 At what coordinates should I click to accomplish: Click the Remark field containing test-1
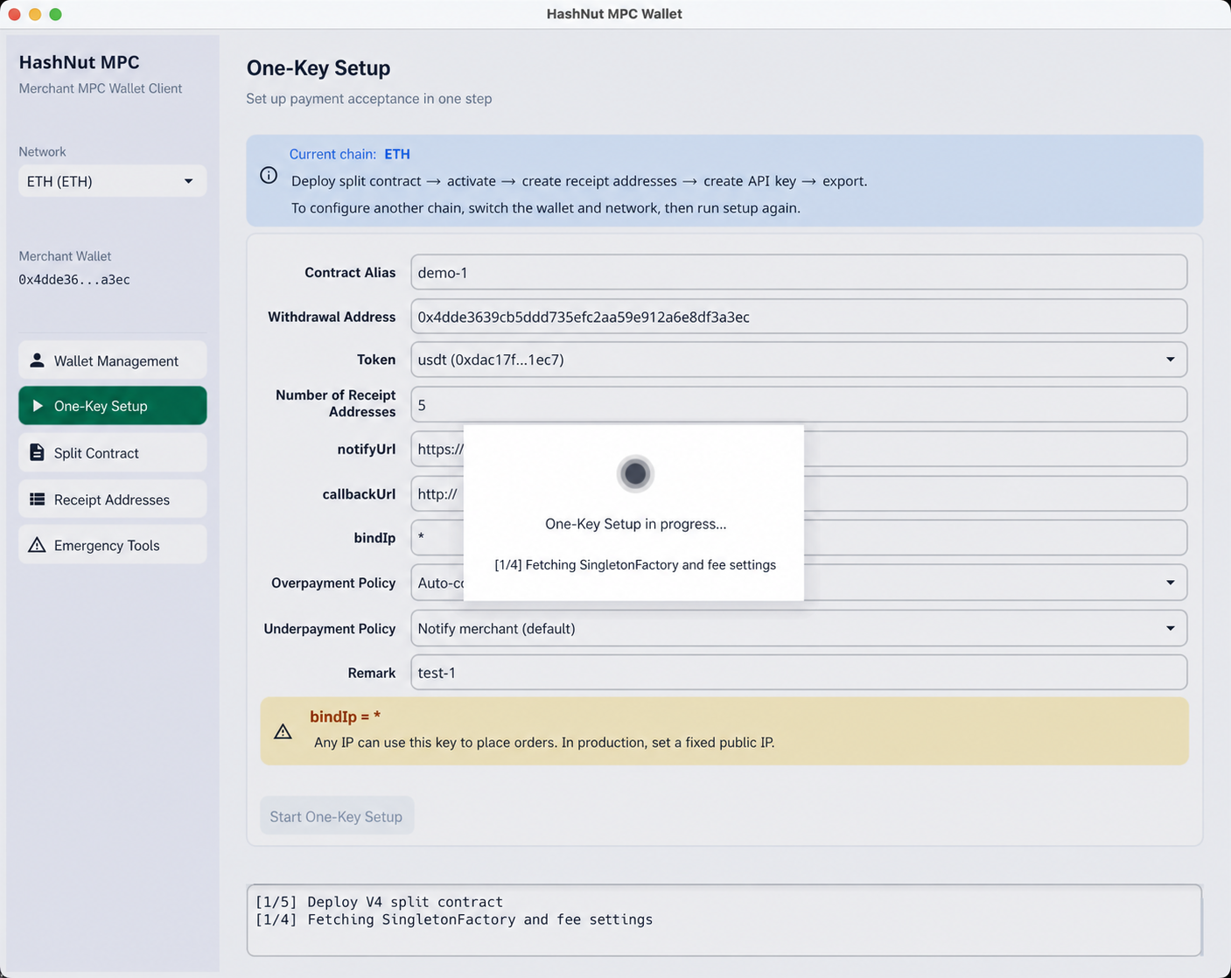pos(799,673)
